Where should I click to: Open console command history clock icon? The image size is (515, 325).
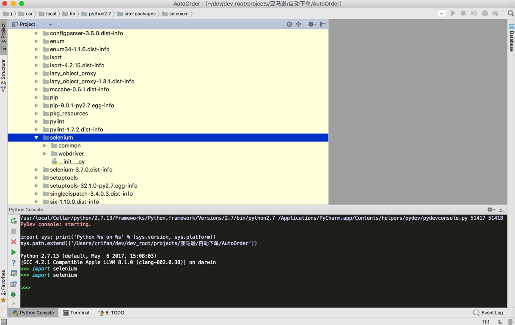(x=14, y=284)
